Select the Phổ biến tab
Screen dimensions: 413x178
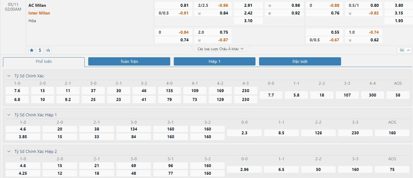44,62
